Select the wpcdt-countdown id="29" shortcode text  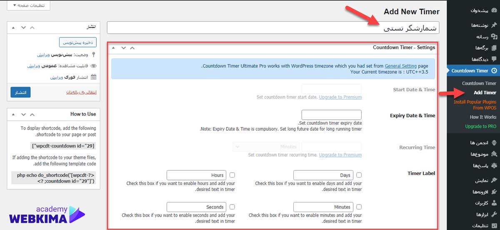[63, 146]
